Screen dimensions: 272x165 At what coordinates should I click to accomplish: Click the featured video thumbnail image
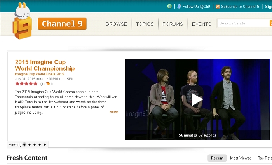197,99
